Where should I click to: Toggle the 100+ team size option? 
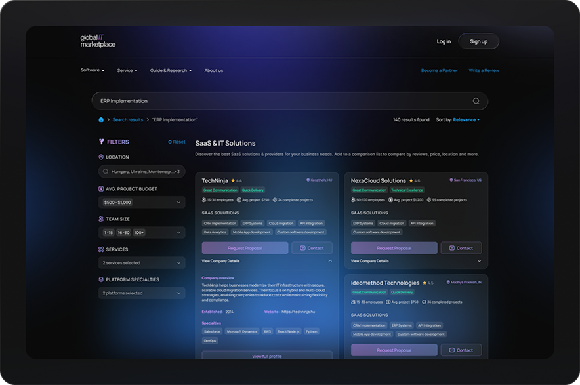139,232
